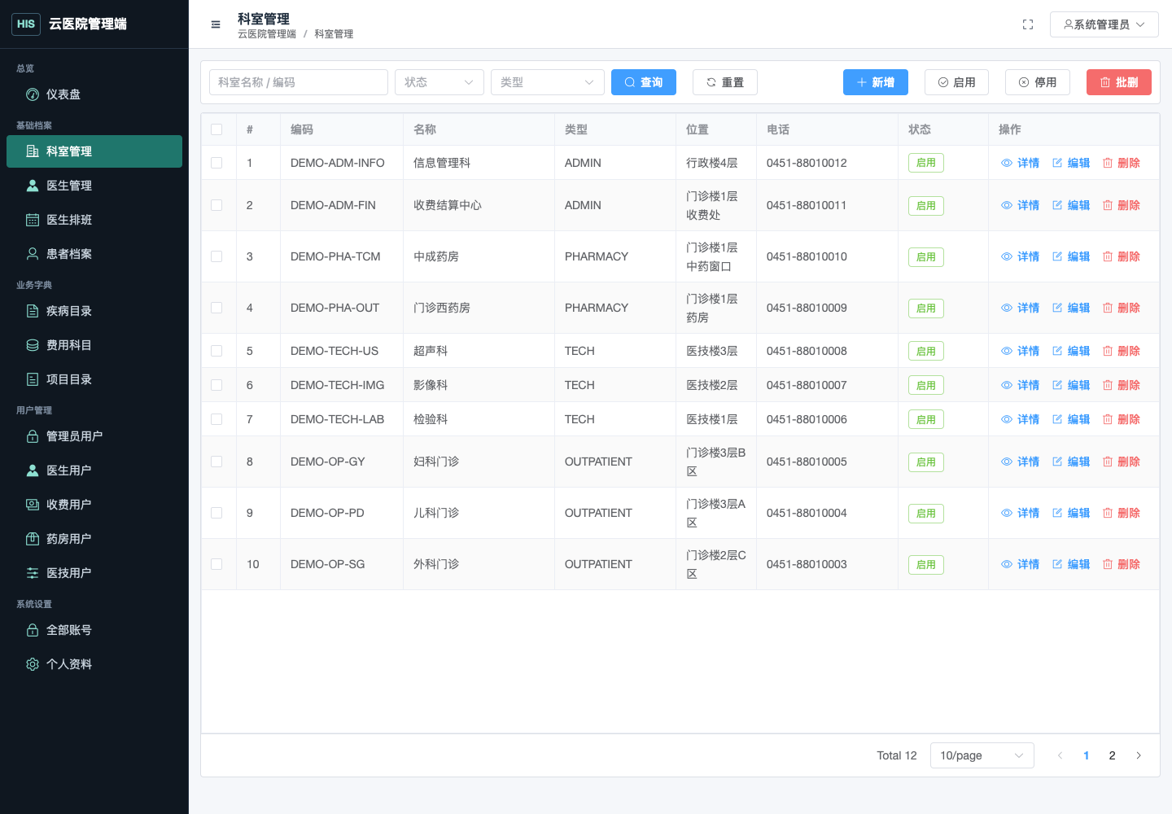Expand the 系统管理员 user menu
Screen dimensions: 1172x814
click(1104, 24)
